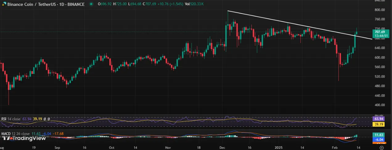This screenshot has width=392, height=150.
Task: Open chart settings hexagon gear icon
Action: [382, 148]
